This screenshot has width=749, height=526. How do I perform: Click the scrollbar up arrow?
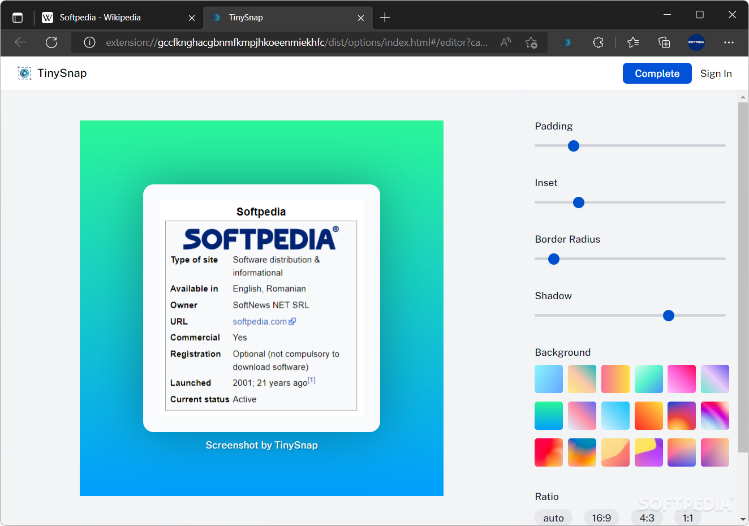[x=743, y=97]
